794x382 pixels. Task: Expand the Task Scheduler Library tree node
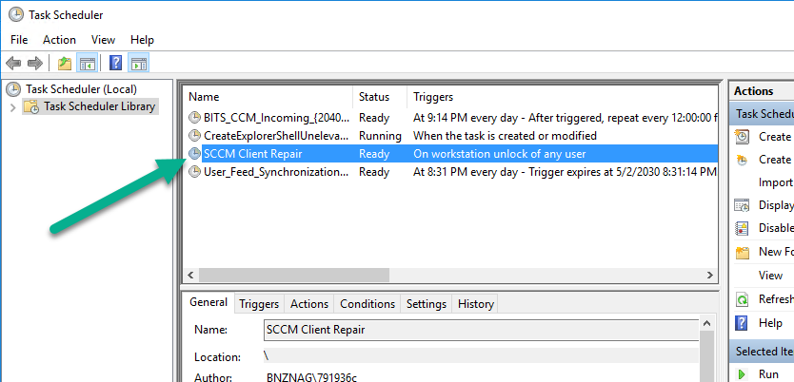13,107
